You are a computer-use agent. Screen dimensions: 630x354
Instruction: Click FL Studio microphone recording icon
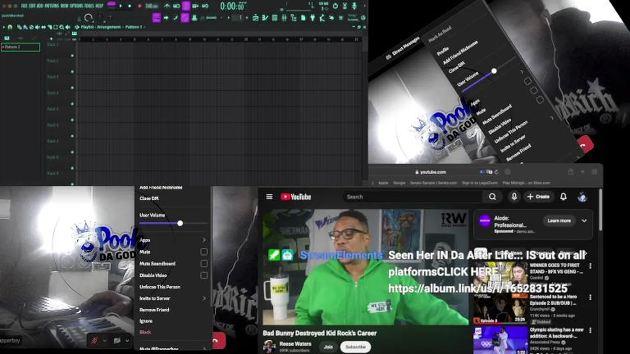[354, 6]
